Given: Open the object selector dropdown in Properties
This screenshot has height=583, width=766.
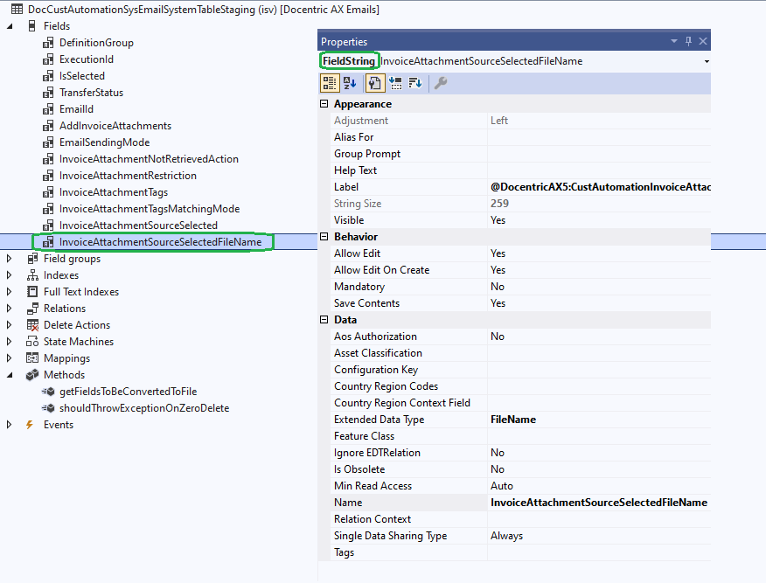Looking at the screenshot, I should point(706,62).
